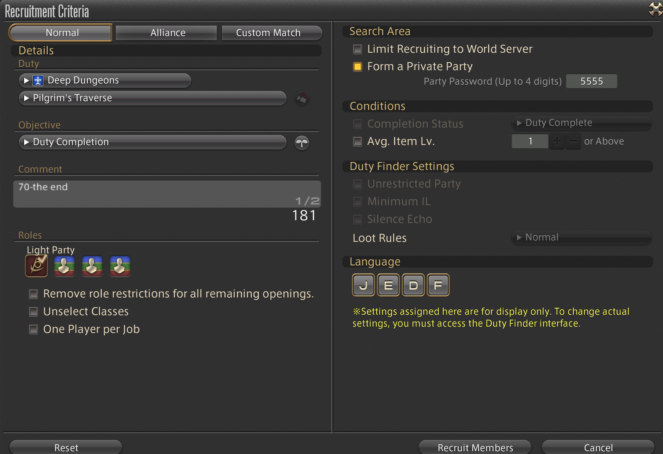Enable Limit Recruiting to World Server
Screen dimensions: 663x454
(x=357, y=49)
